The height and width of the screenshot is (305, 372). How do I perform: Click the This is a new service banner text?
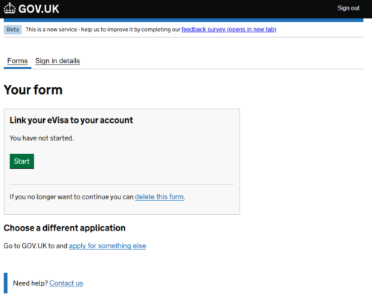click(x=103, y=30)
